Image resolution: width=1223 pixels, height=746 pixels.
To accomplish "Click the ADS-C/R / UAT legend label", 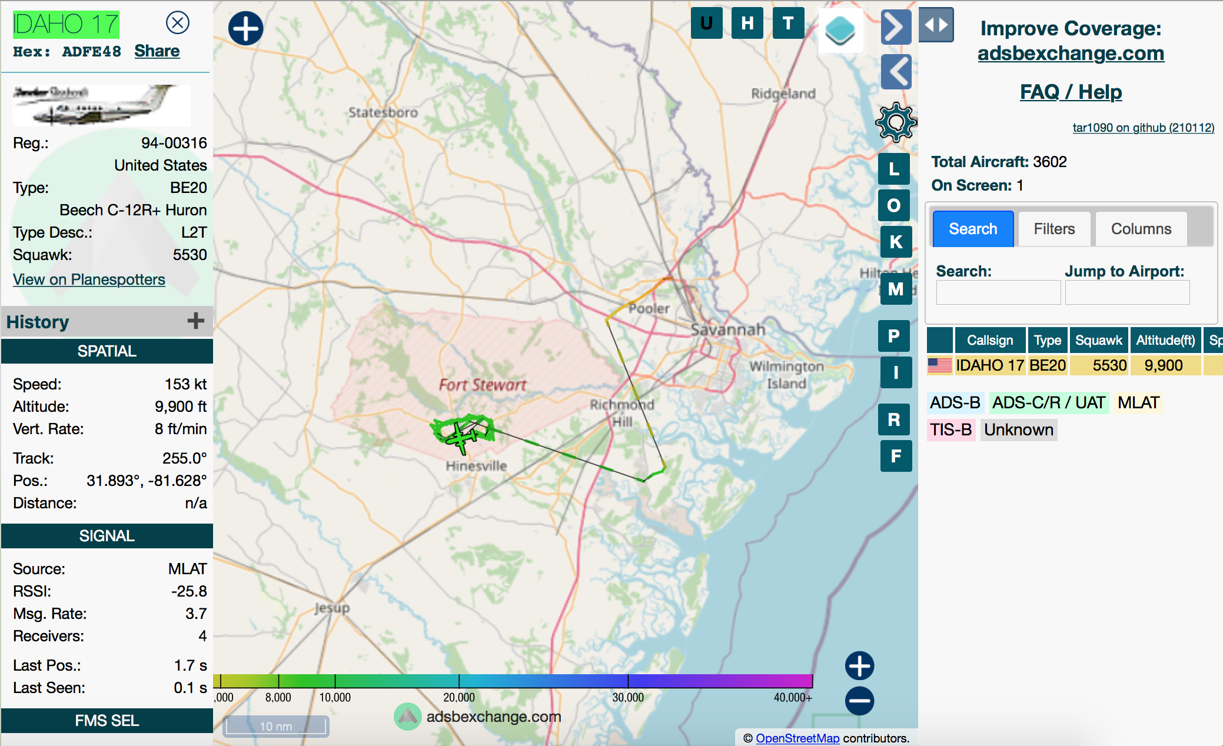I will click(x=1049, y=402).
